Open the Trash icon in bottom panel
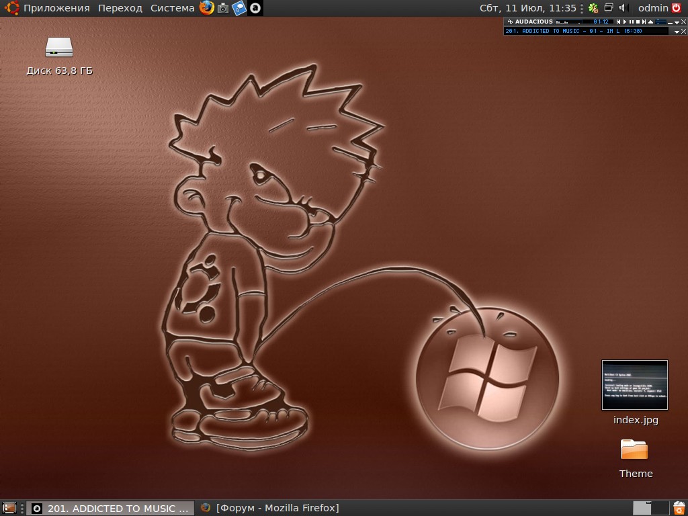The width and height of the screenshot is (688, 516). pos(679,508)
